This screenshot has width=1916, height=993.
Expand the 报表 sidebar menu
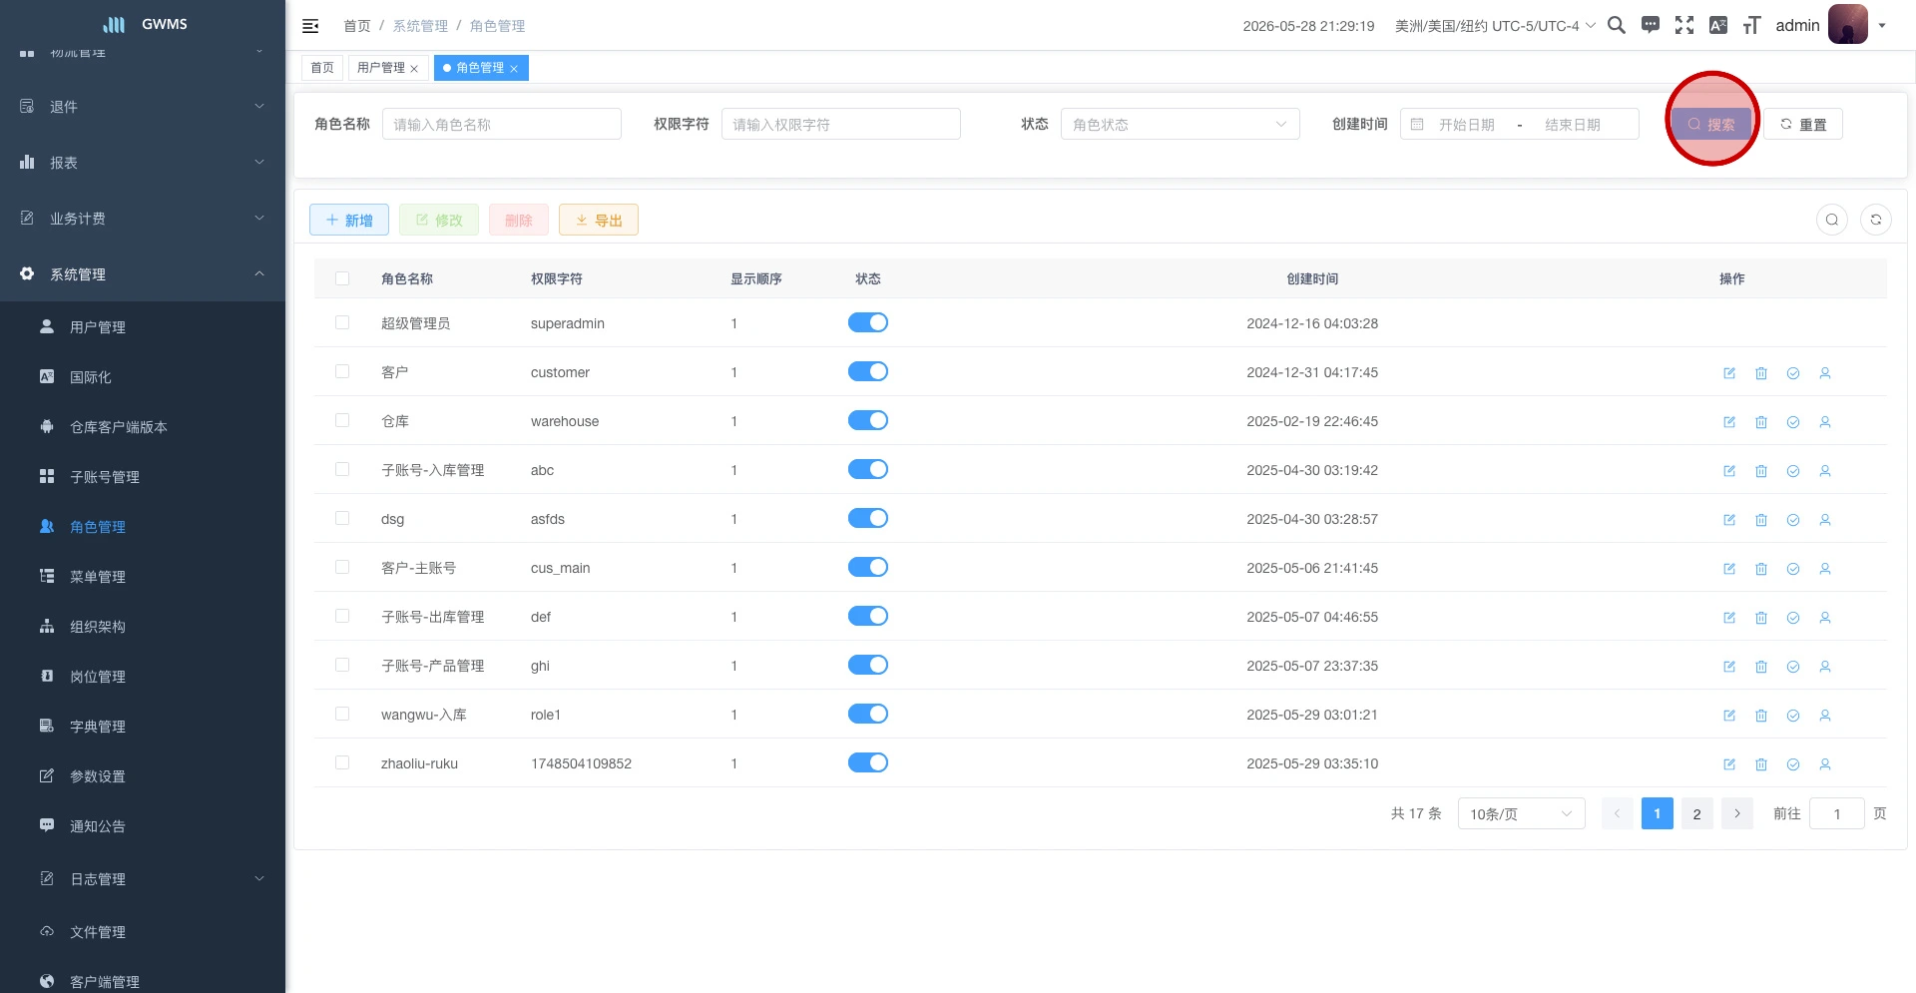click(143, 163)
